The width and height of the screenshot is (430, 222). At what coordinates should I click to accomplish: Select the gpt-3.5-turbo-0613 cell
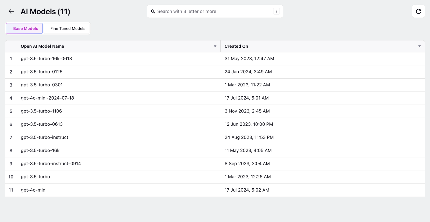pos(119,124)
